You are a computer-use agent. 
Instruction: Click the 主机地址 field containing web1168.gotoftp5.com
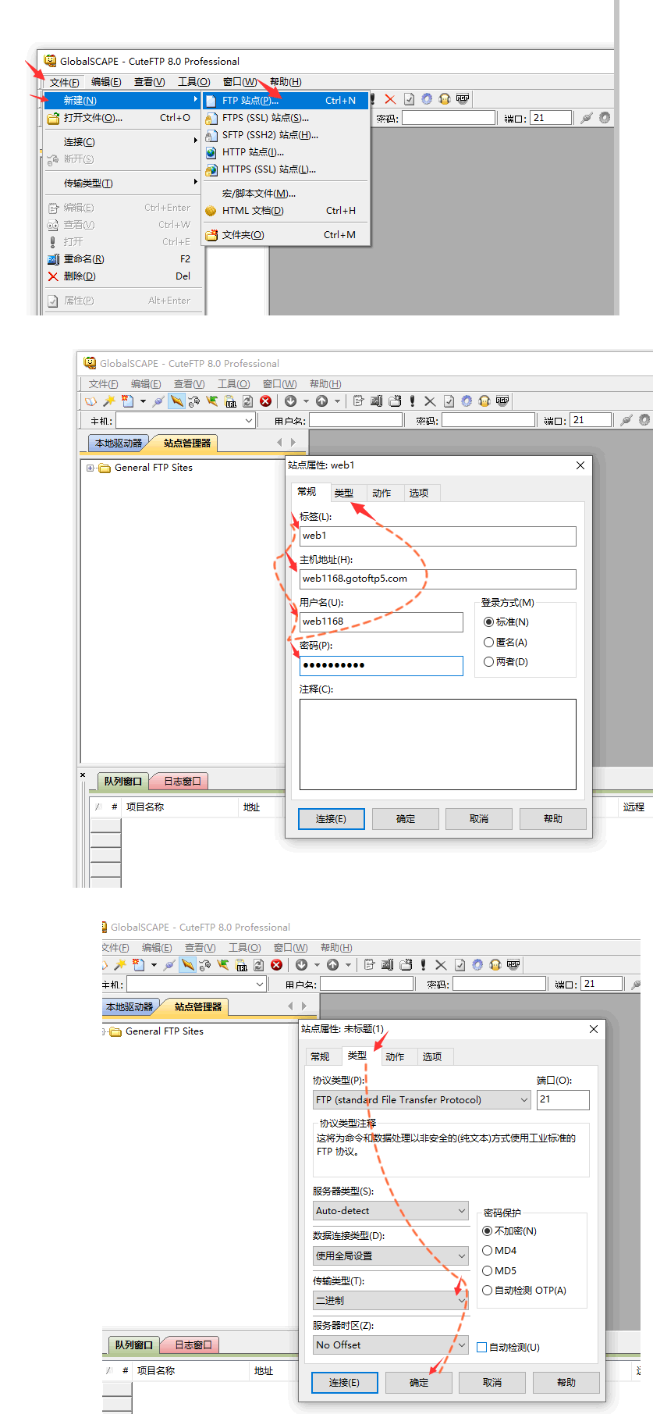(438, 579)
